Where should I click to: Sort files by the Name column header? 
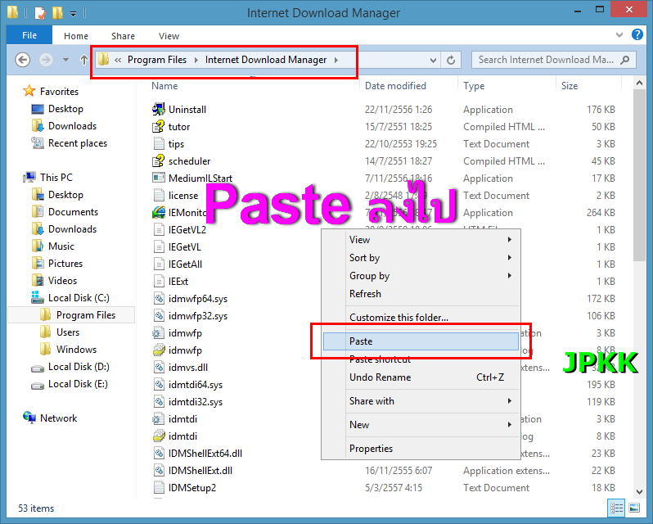(x=164, y=86)
